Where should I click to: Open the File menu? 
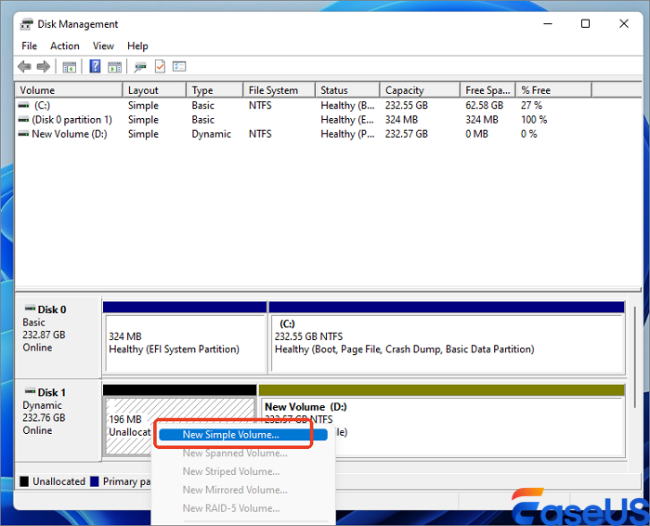coord(30,46)
